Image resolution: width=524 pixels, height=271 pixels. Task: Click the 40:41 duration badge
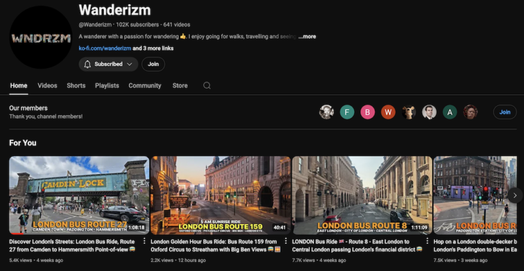pyautogui.click(x=280, y=227)
